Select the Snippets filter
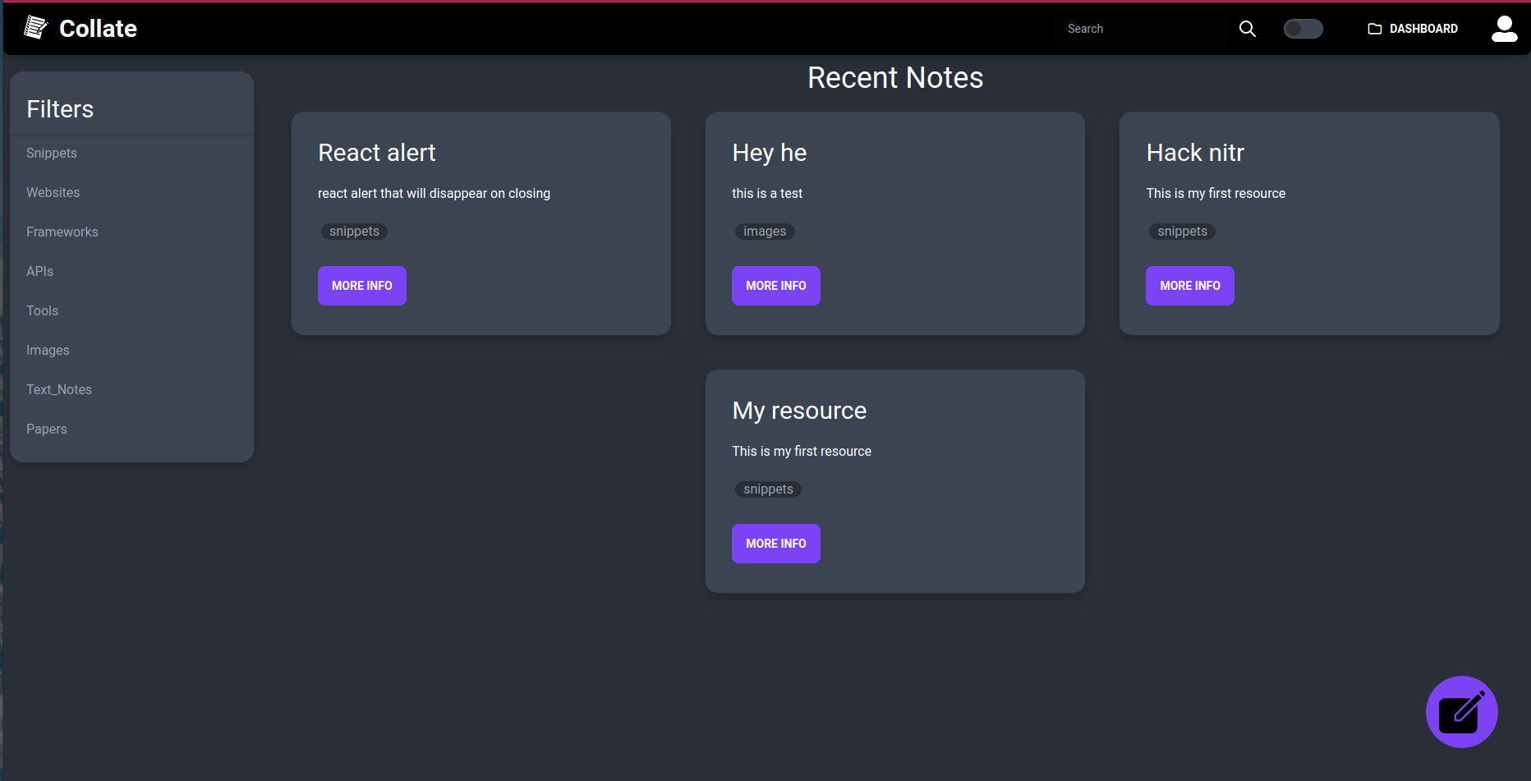This screenshot has height=781, width=1531. (x=51, y=153)
